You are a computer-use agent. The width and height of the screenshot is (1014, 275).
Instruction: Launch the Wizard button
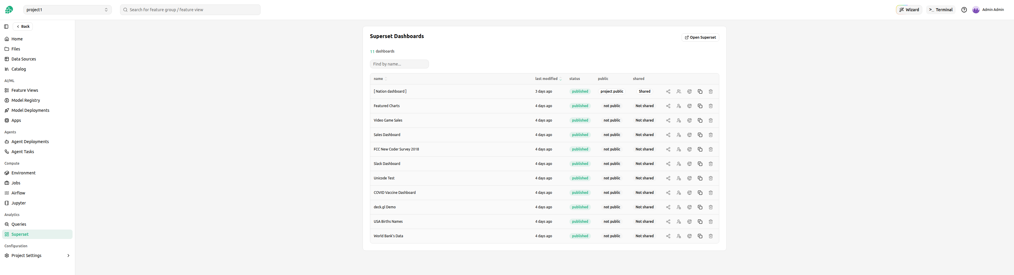coord(909,10)
